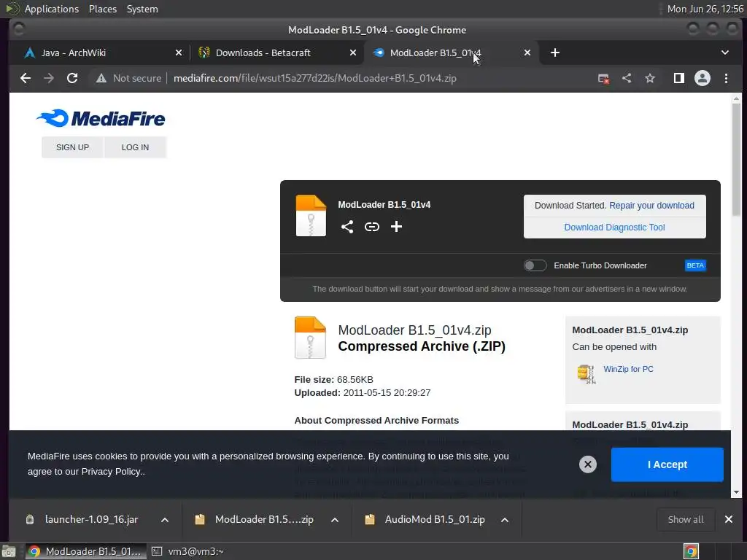The height and width of the screenshot is (560, 747).
Task: Open the Applications menu
Action: tap(52, 9)
